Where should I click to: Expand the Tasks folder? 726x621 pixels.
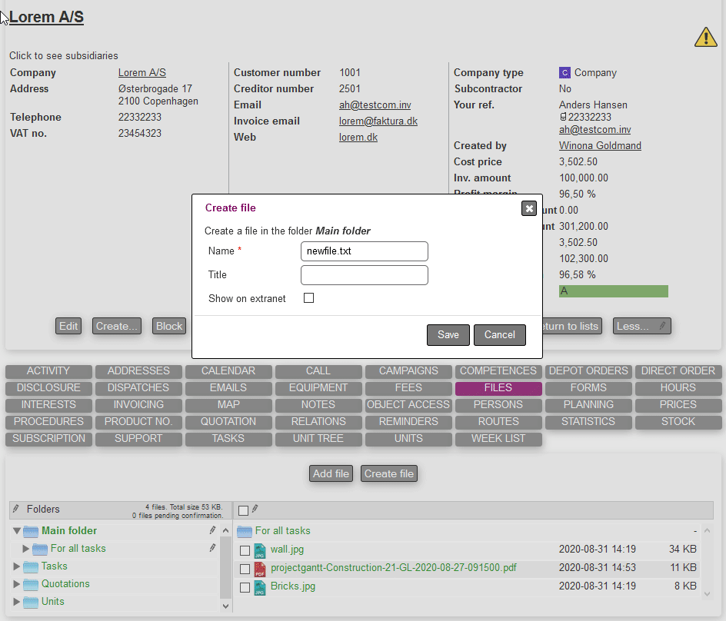click(x=17, y=566)
